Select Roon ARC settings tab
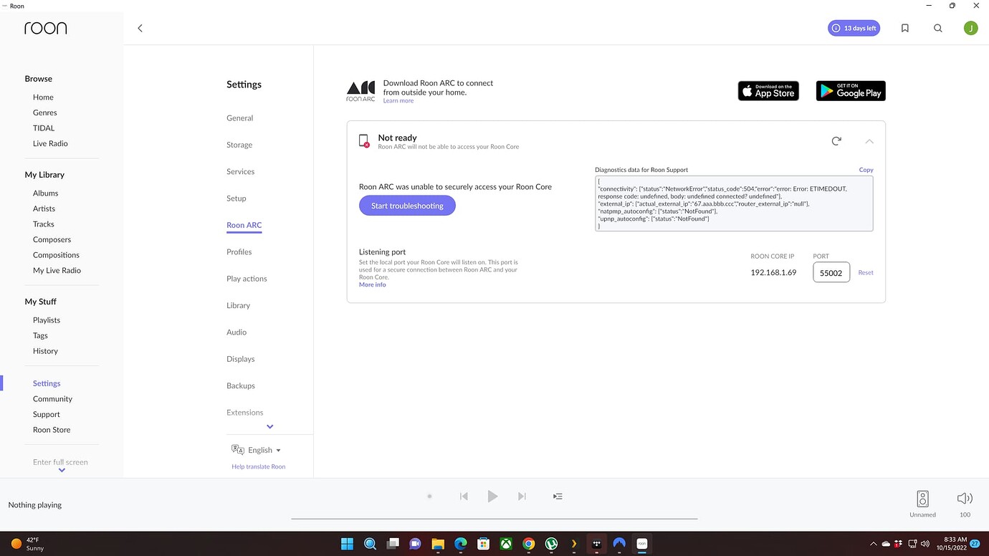Viewport: 989px width, 556px height. (x=244, y=225)
